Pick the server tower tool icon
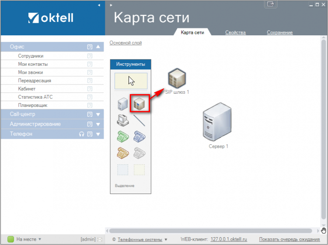 123,104
